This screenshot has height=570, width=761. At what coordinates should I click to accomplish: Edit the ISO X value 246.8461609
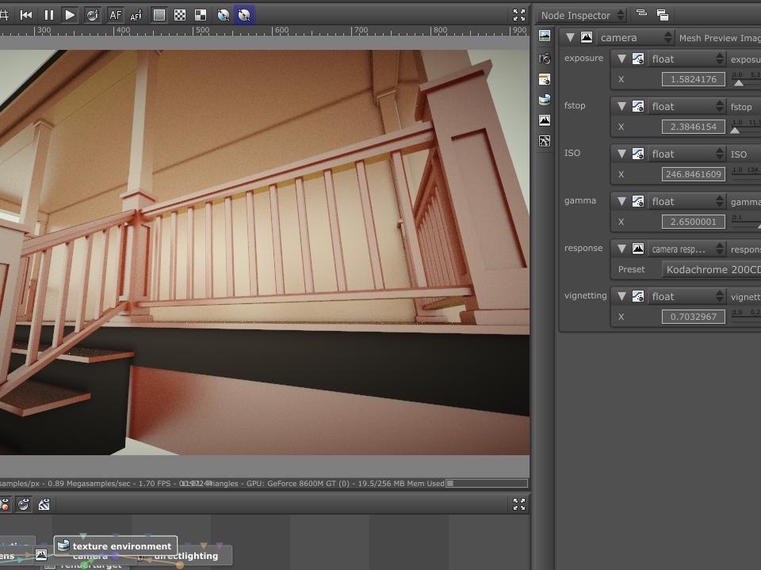point(693,174)
